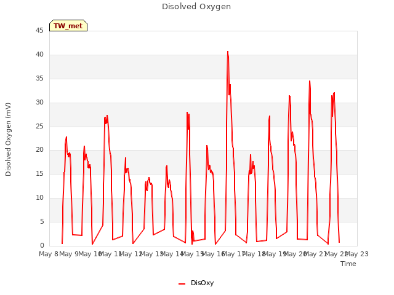
Task: Click the y-axis value 5
Action: (42, 221)
